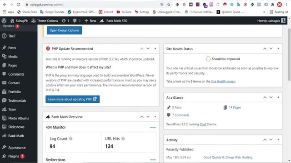Open the Site Health screen link
This screenshot has width=291, height=163.
(x=223, y=81)
